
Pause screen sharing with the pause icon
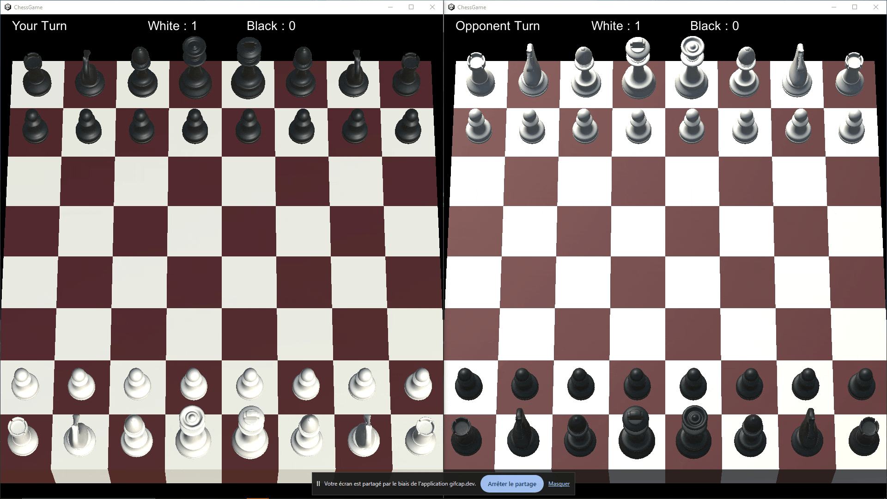click(318, 484)
